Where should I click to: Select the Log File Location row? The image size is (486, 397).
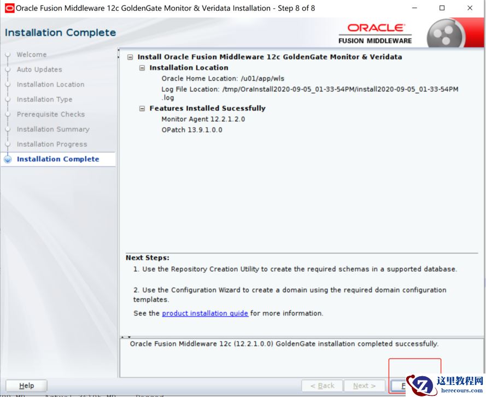(x=309, y=94)
